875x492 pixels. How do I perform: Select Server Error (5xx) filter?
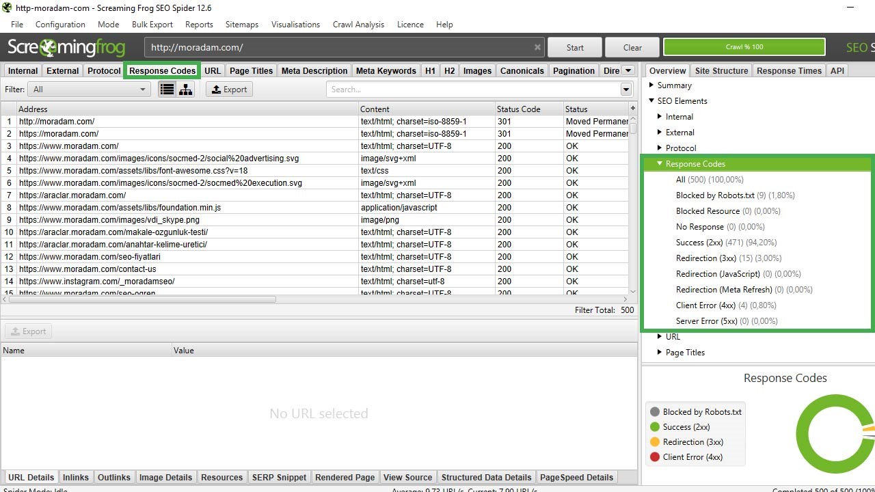pos(727,321)
